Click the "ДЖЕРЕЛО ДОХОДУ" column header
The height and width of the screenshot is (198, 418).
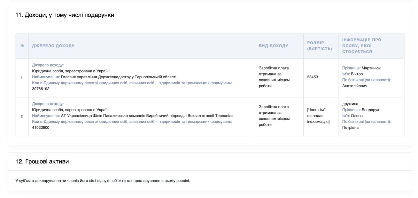click(53, 46)
